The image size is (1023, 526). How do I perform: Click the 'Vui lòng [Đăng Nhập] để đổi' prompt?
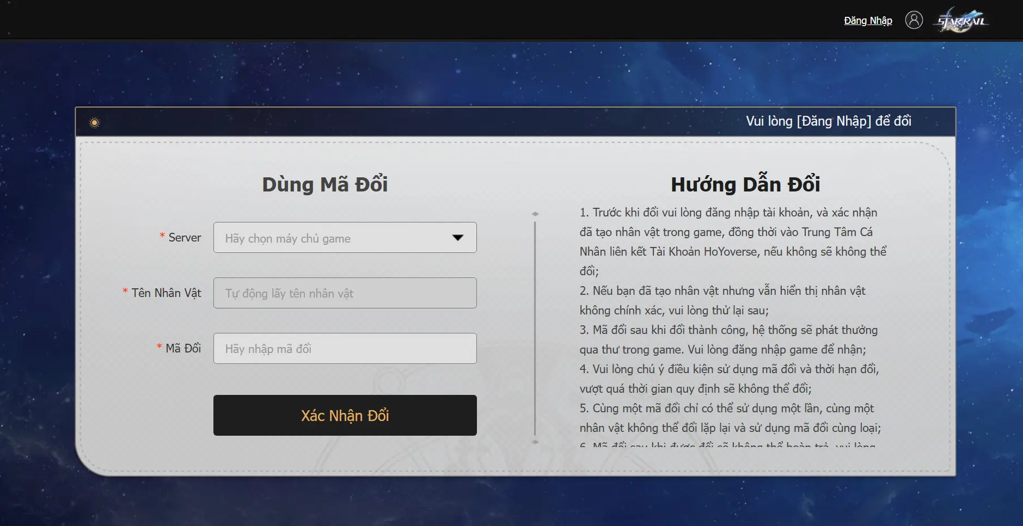coord(828,121)
